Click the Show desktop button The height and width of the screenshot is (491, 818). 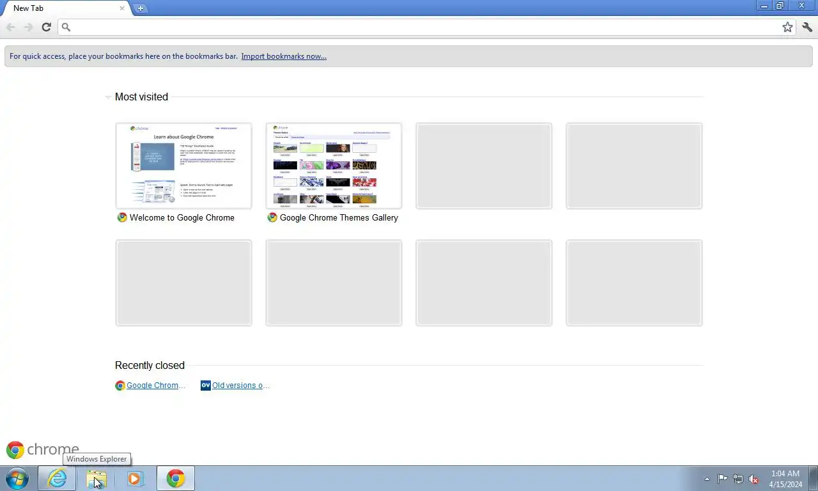[x=813, y=479]
